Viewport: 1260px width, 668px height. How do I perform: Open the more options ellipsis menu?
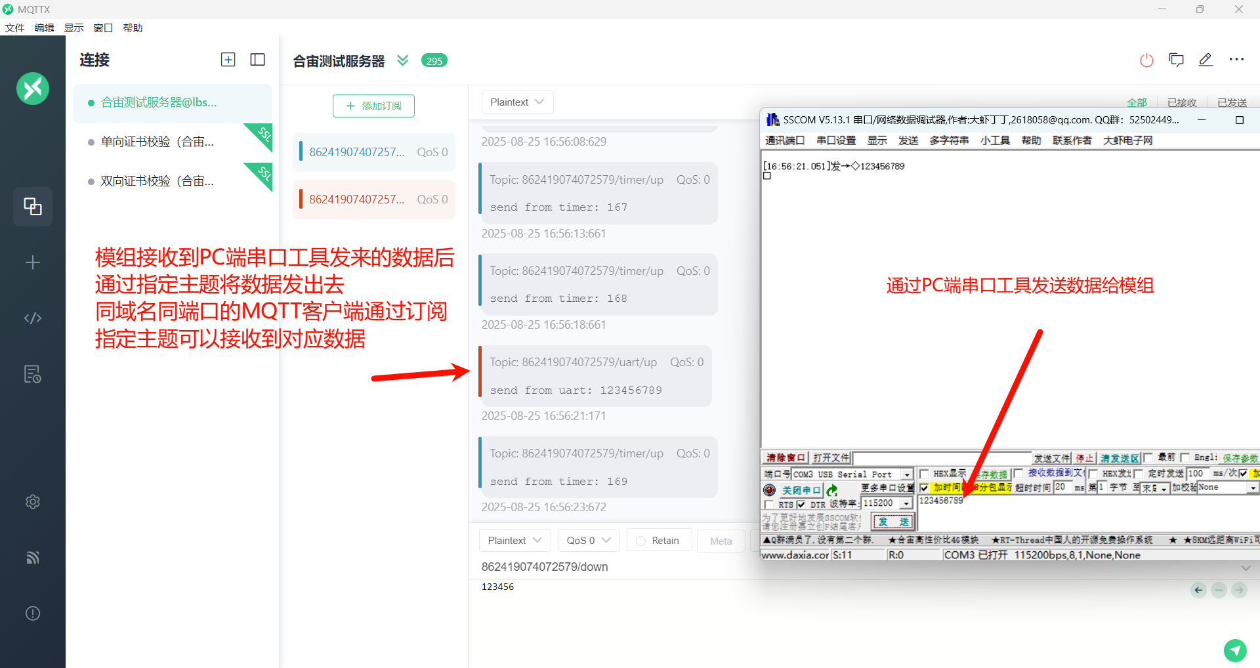click(x=1236, y=60)
